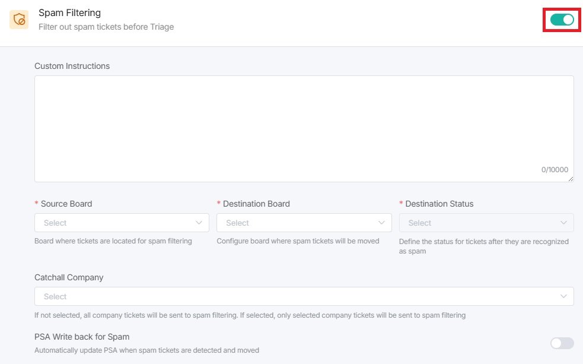Click the Spam Filtering section title
Image resolution: width=583 pixels, height=364 pixels.
click(69, 12)
